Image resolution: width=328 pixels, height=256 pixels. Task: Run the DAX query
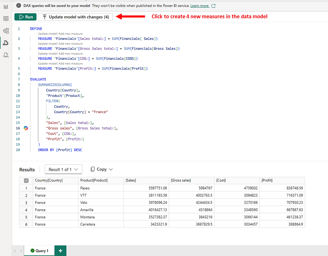[x=25, y=17]
